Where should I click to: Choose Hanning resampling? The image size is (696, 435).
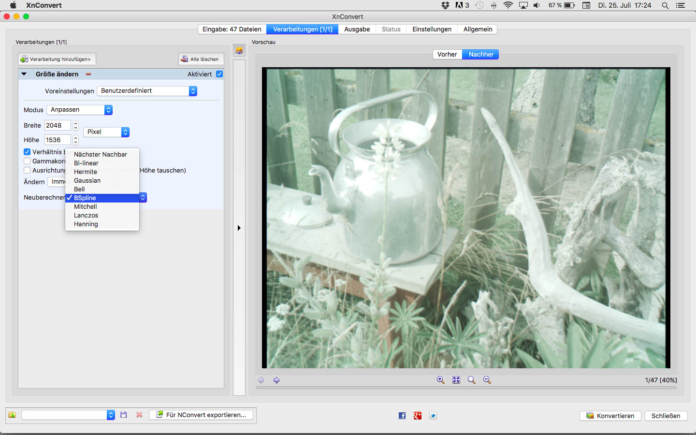(x=102, y=224)
